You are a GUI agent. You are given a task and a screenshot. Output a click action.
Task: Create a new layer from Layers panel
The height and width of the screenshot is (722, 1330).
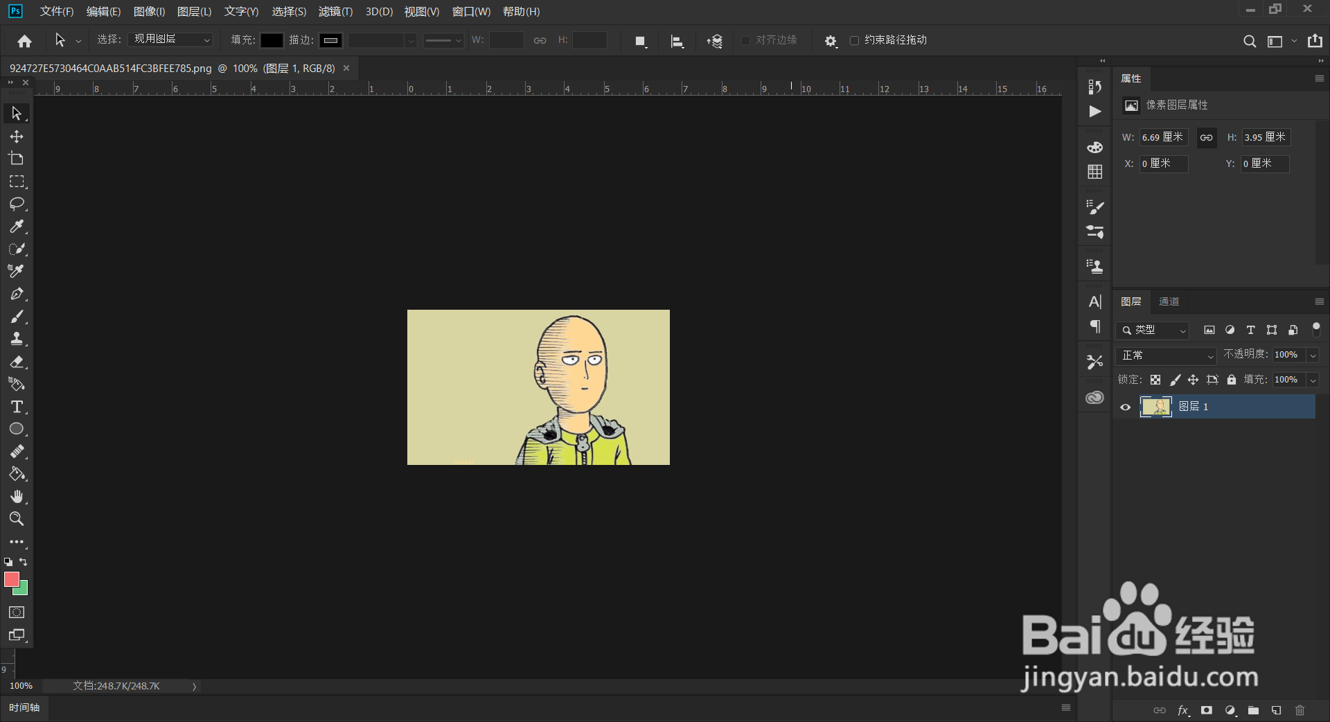1276,710
